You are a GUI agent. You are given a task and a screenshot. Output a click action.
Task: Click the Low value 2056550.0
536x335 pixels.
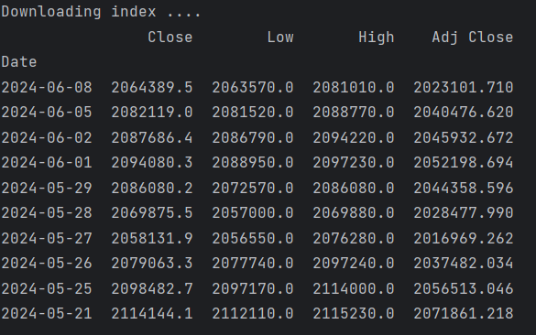[253, 238]
